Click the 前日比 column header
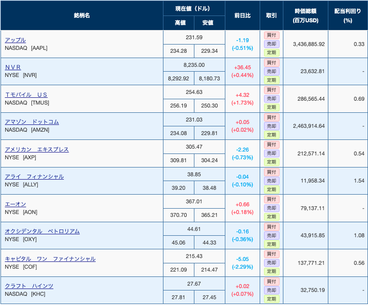Screen dimensions: 368x305 (242, 15)
